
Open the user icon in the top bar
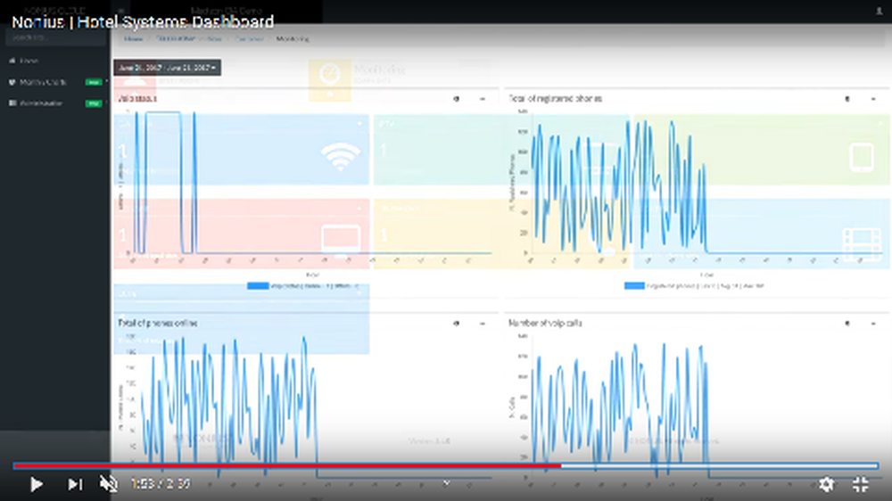(x=879, y=11)
